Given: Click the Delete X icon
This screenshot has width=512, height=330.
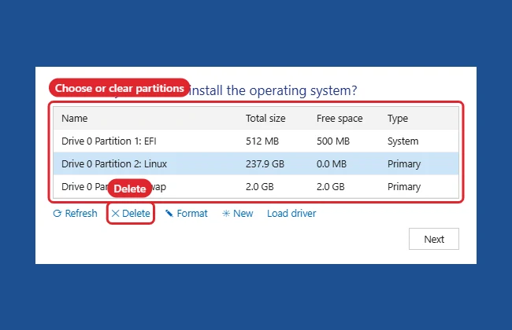Looking at the screenshot, I should point(115,214).
